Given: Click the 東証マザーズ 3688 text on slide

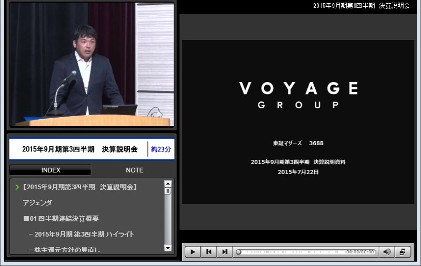Looking at the screenshot, I should 298,143.
